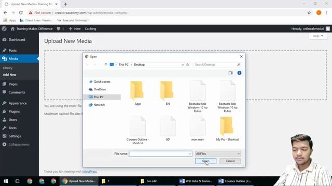Open the Howdy user account menu

tap(310, 29)
